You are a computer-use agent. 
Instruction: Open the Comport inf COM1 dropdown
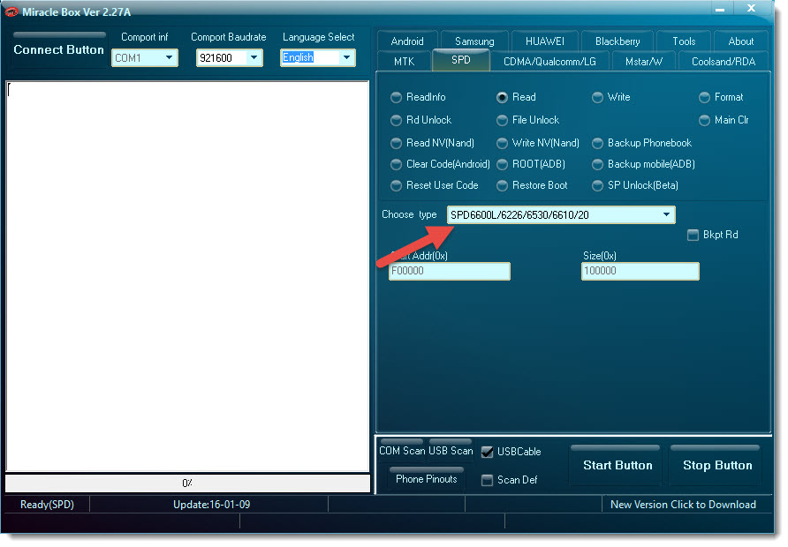[x=145, y=58]
